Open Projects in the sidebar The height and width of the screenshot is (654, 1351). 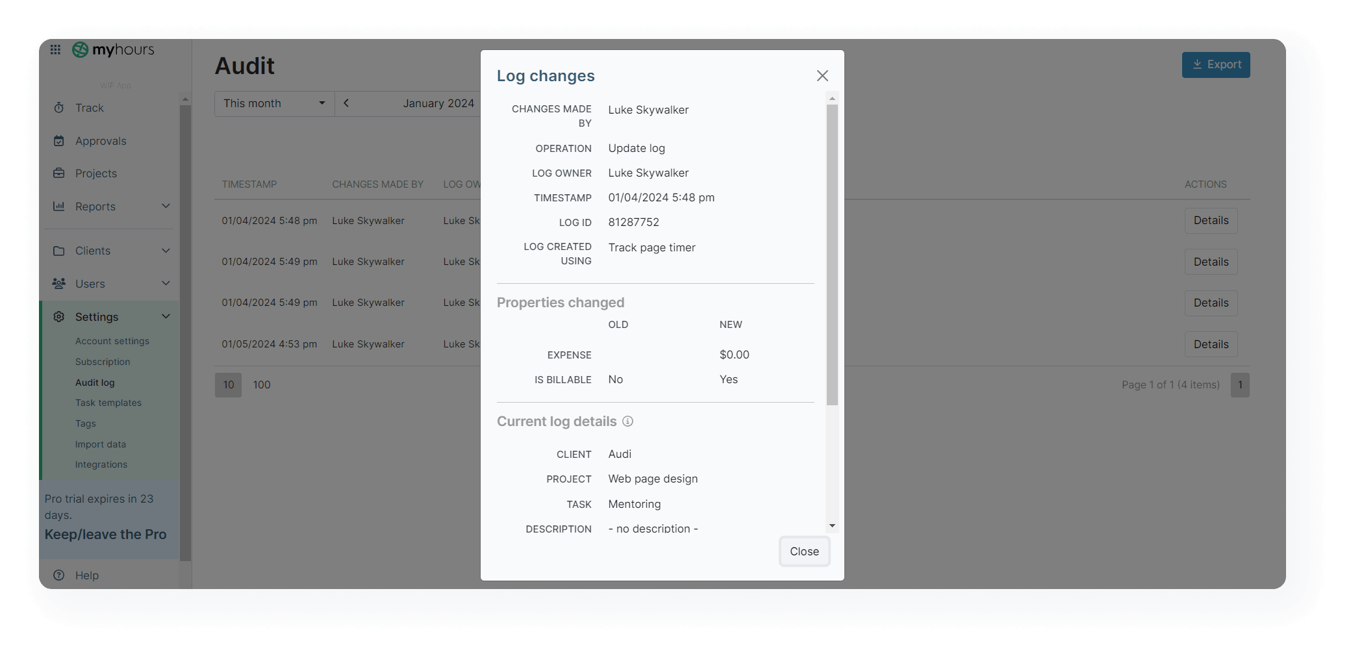coord(96,173)
